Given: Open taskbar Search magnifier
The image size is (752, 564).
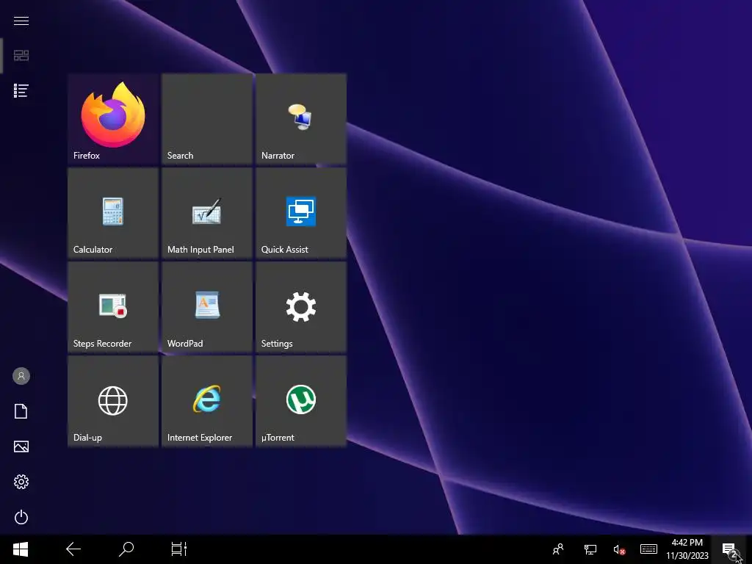Looking at the screenshot, I should pyautogui.click(x=126, y=549).
